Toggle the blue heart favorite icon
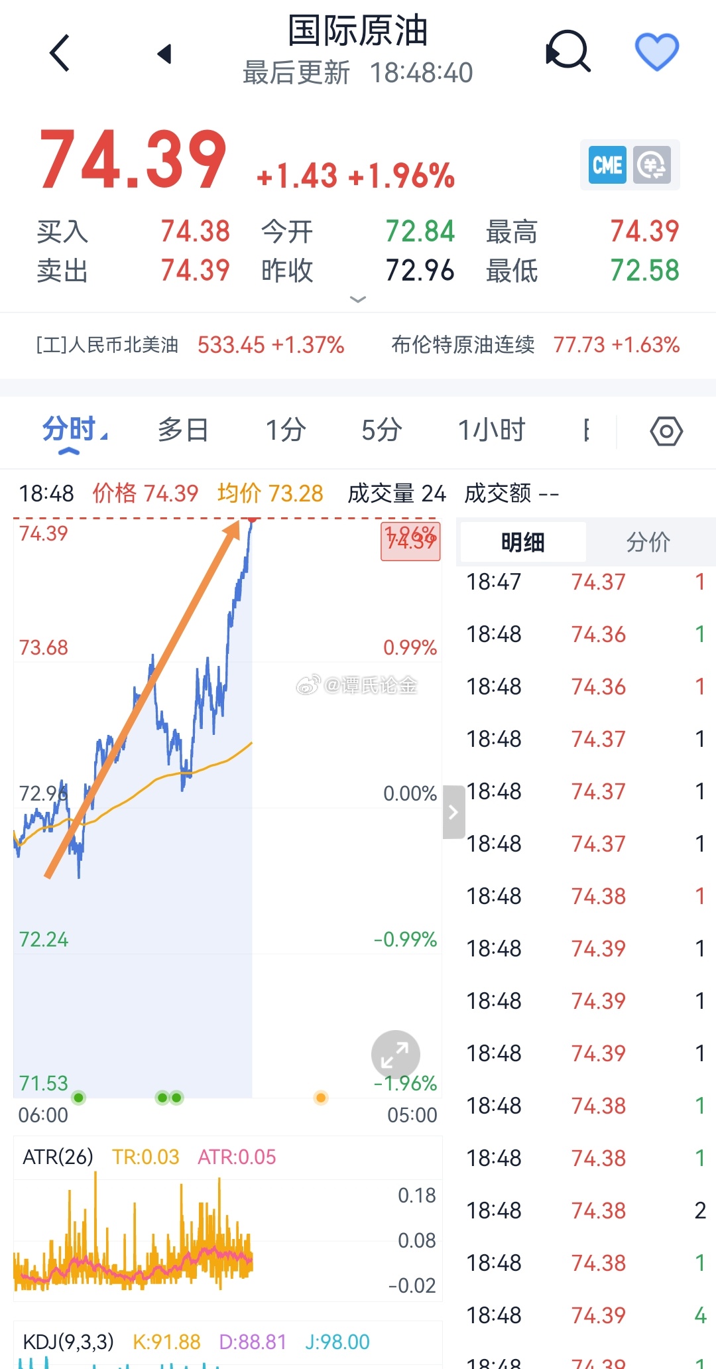Screen dimensions: 716x1369 click(x=656, y=52)
